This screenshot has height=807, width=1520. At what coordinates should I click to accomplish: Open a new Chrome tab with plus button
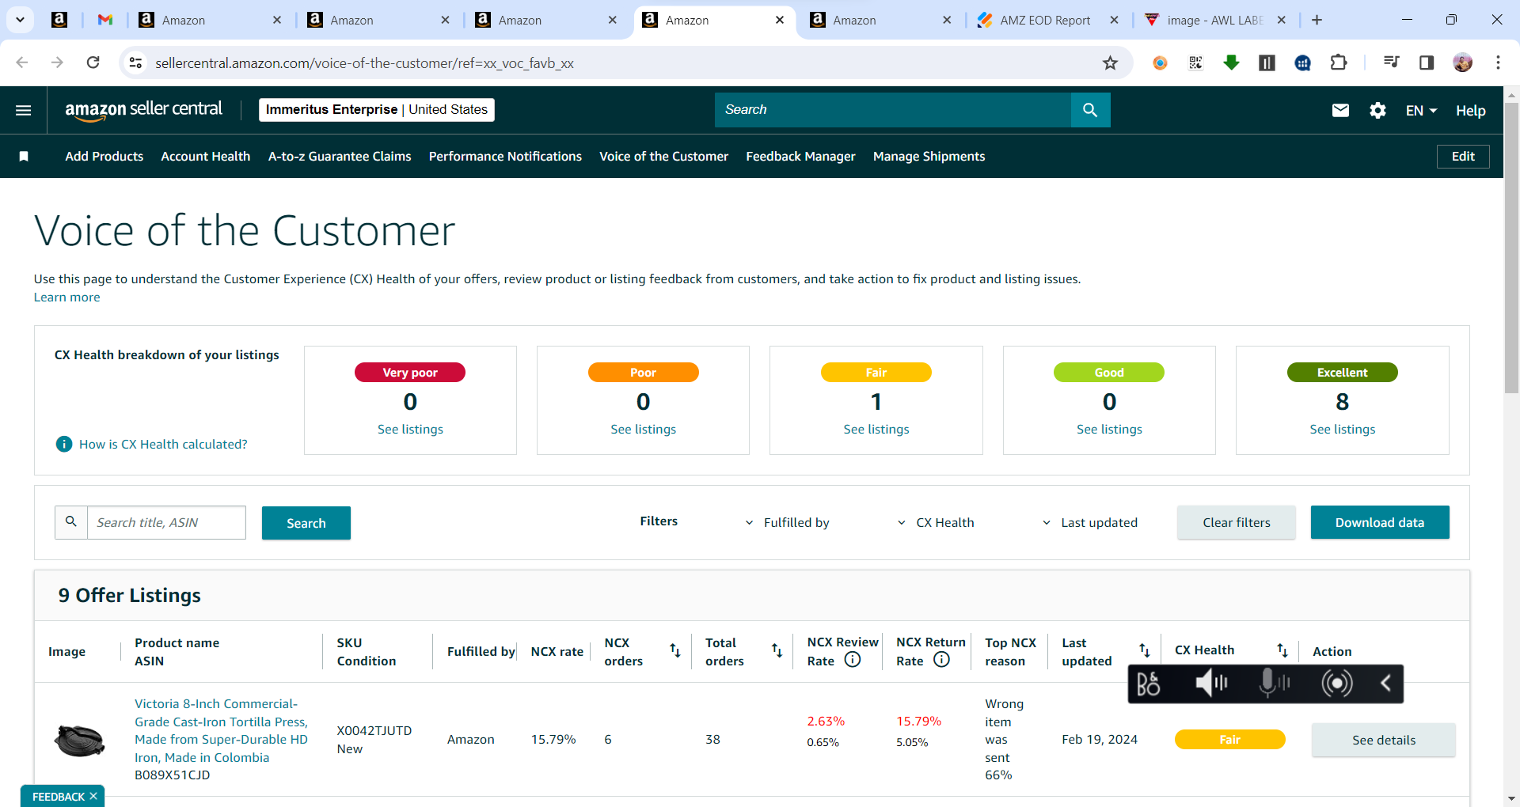(x=1317, y=20)
